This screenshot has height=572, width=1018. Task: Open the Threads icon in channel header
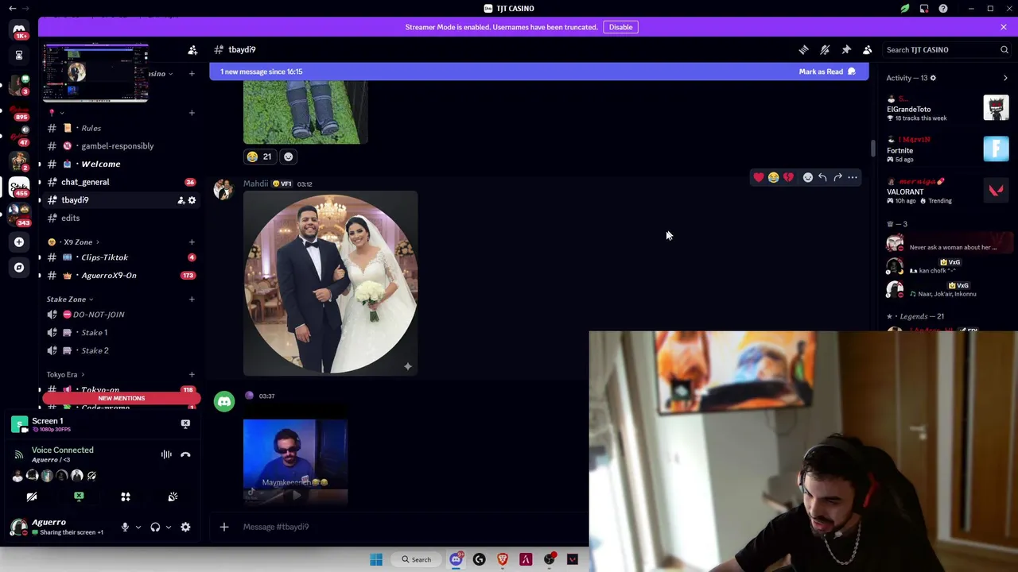[803, 49]
